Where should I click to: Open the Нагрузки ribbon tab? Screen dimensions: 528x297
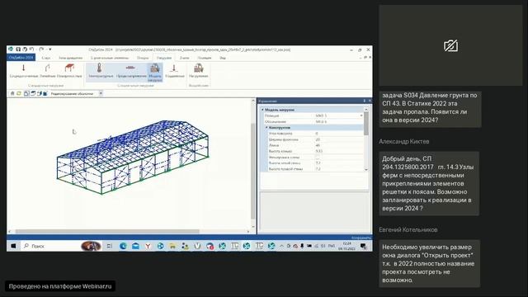pos(164,58)
